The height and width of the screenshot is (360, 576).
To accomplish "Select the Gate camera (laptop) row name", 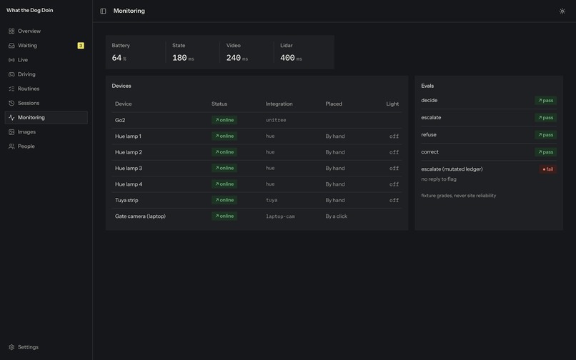I will pos(140,216).
